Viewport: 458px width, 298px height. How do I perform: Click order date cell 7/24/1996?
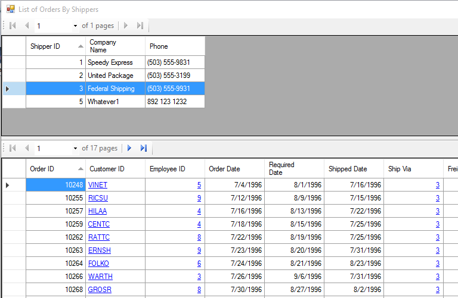[x=234, y=264]
